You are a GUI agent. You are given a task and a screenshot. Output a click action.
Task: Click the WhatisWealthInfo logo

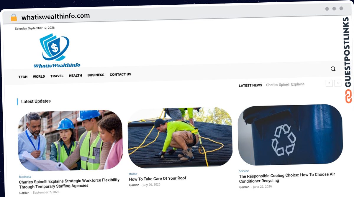[57, 51]
